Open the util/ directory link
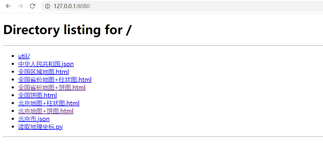This screenshot has height=147, width=323. click(x=24, y=56)
